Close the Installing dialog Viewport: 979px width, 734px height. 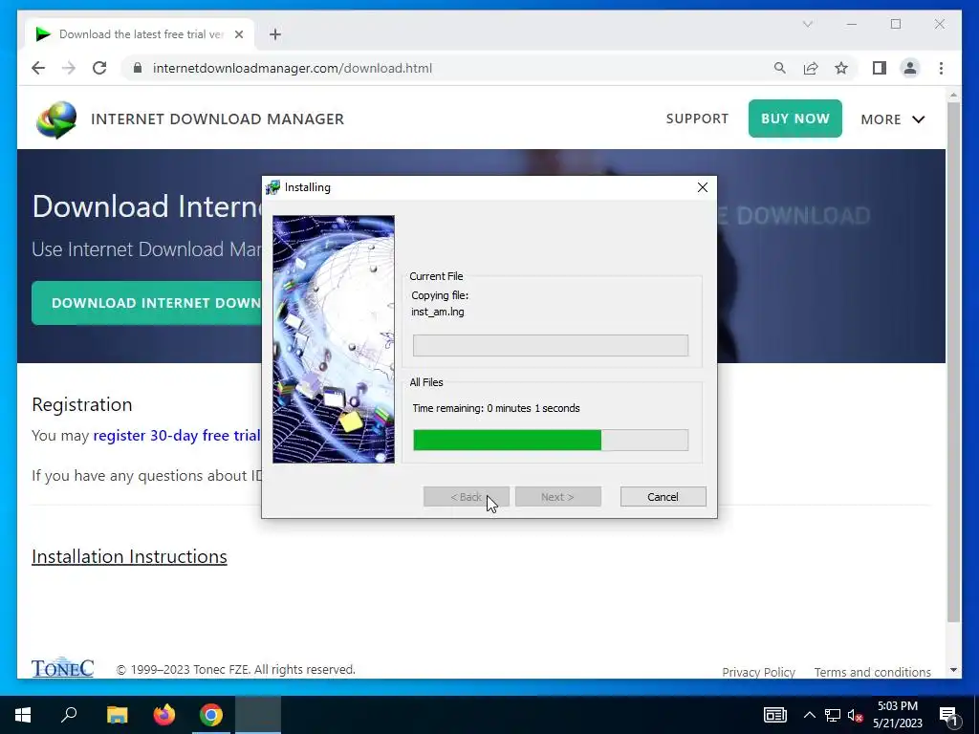(703, 187)
